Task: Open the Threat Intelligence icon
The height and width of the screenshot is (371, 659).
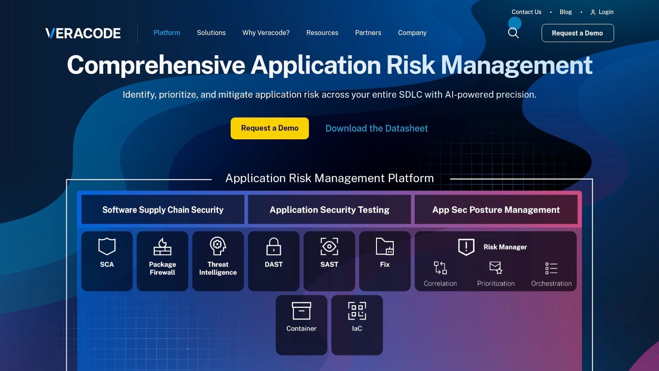Action: (218, 247)
